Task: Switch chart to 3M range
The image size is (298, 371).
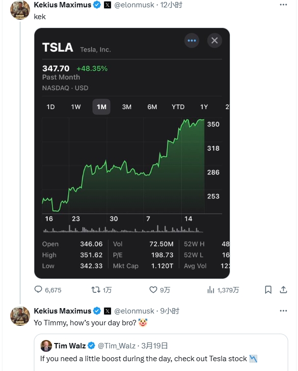Action: (x=127, y=107)
